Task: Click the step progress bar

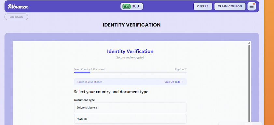Action: (x=130, y=72)
